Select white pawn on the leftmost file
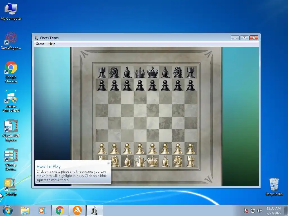This screenshot has width=288, height=216. point(102,149)
